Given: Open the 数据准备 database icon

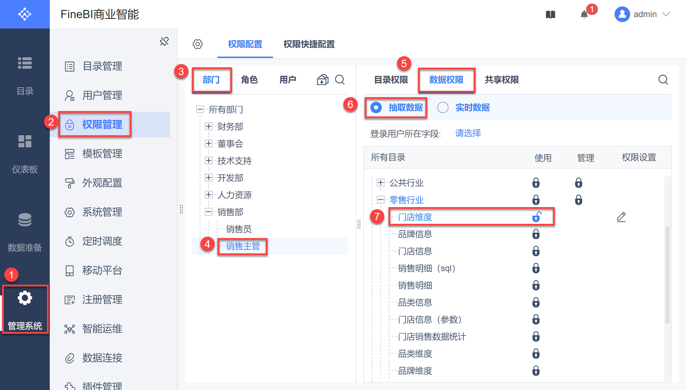Looking at the screenshot, I should [25, 220].
